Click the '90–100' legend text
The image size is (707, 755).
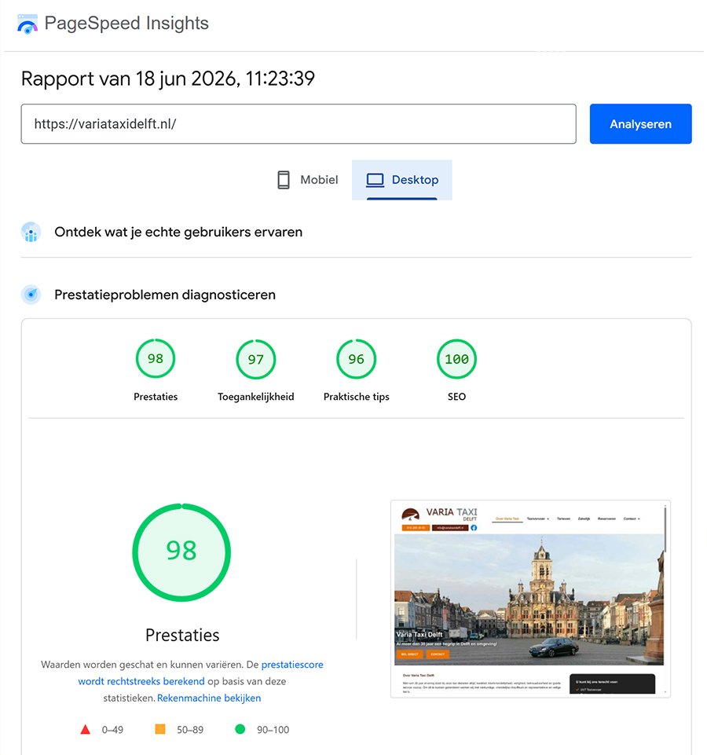pos(273,730)
